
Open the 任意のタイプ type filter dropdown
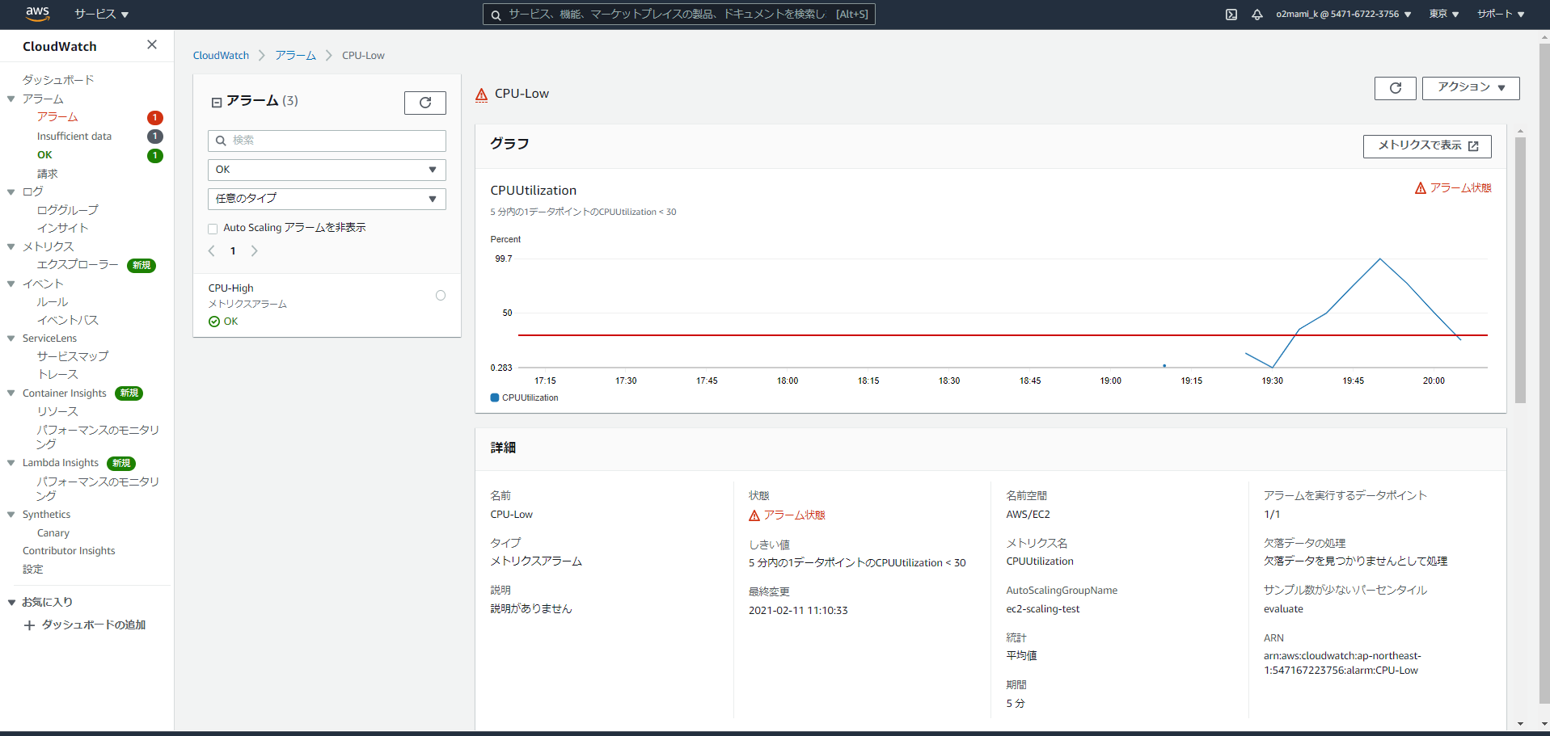click(x=327, y=199)
